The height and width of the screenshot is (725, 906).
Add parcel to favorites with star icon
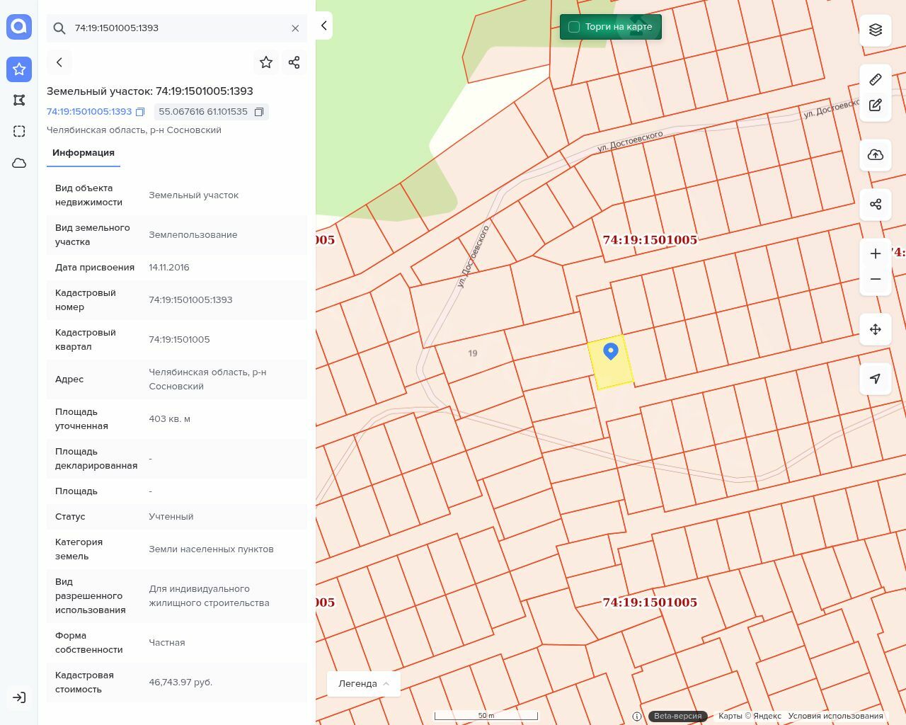[x=266, y=62]
